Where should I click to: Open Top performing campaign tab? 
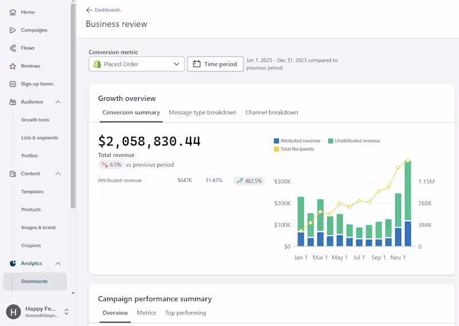185,313
